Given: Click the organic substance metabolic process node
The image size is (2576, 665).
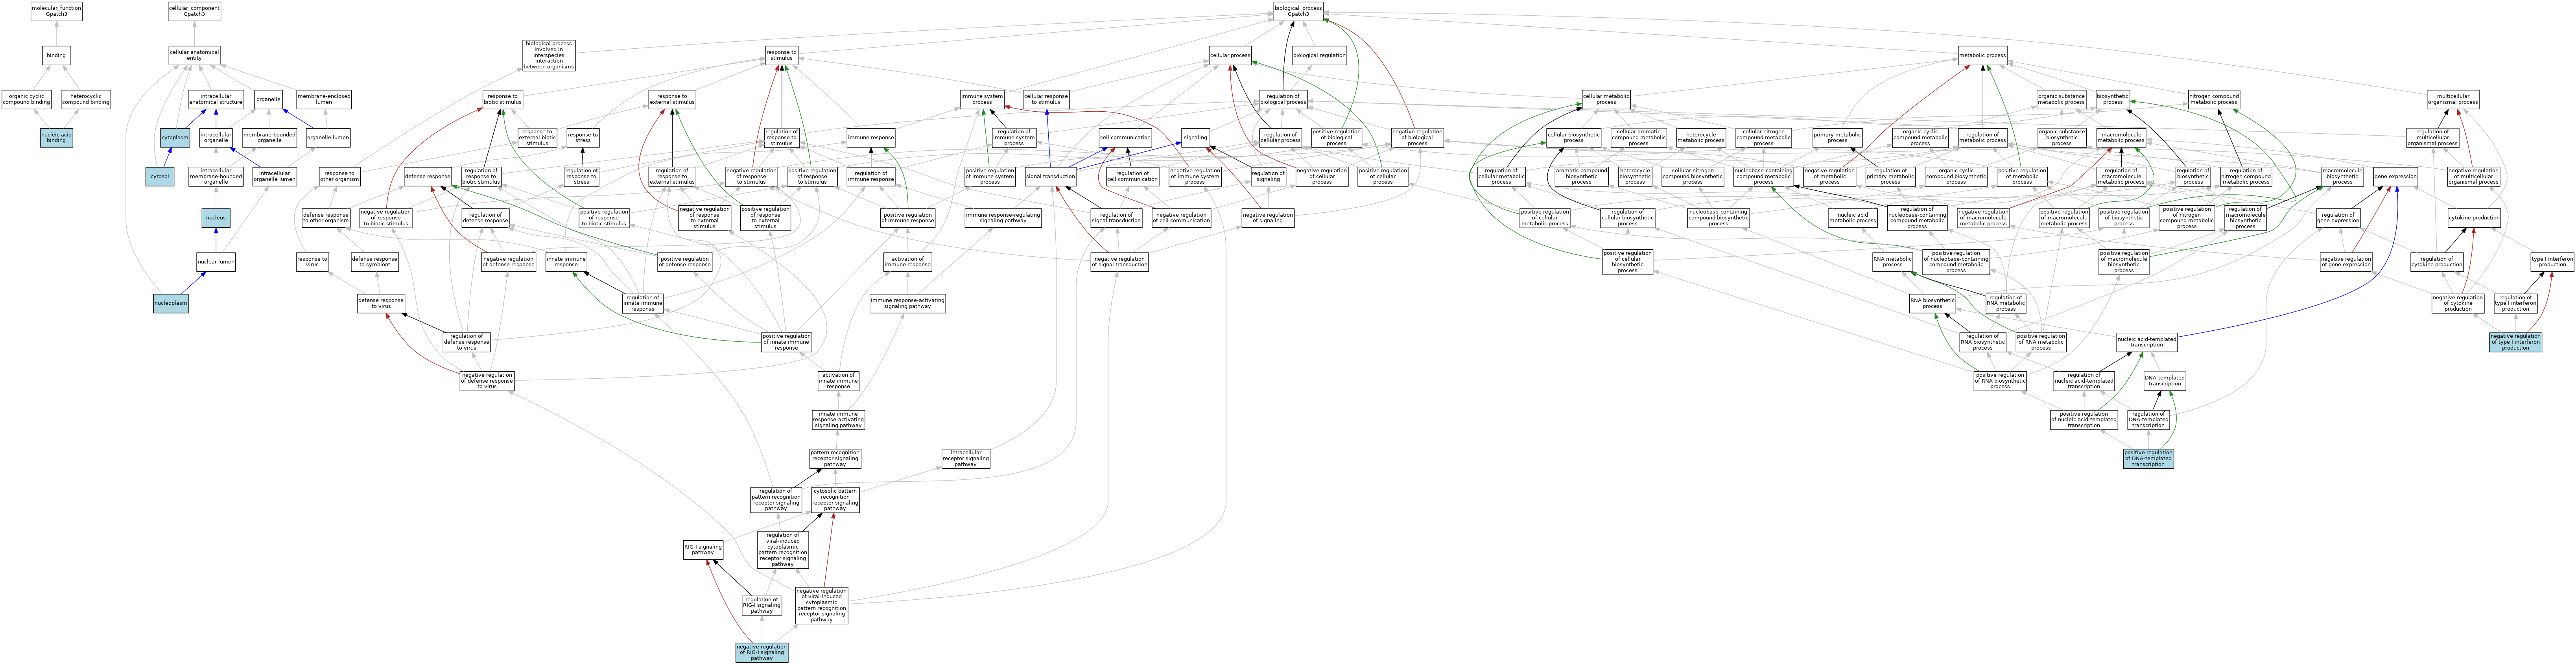Looking at the screenshot, I should tap(2061, 99).
